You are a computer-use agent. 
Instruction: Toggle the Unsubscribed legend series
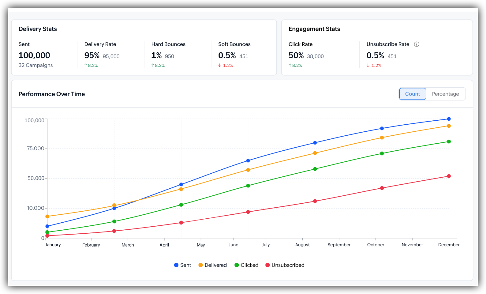point(285,265)
